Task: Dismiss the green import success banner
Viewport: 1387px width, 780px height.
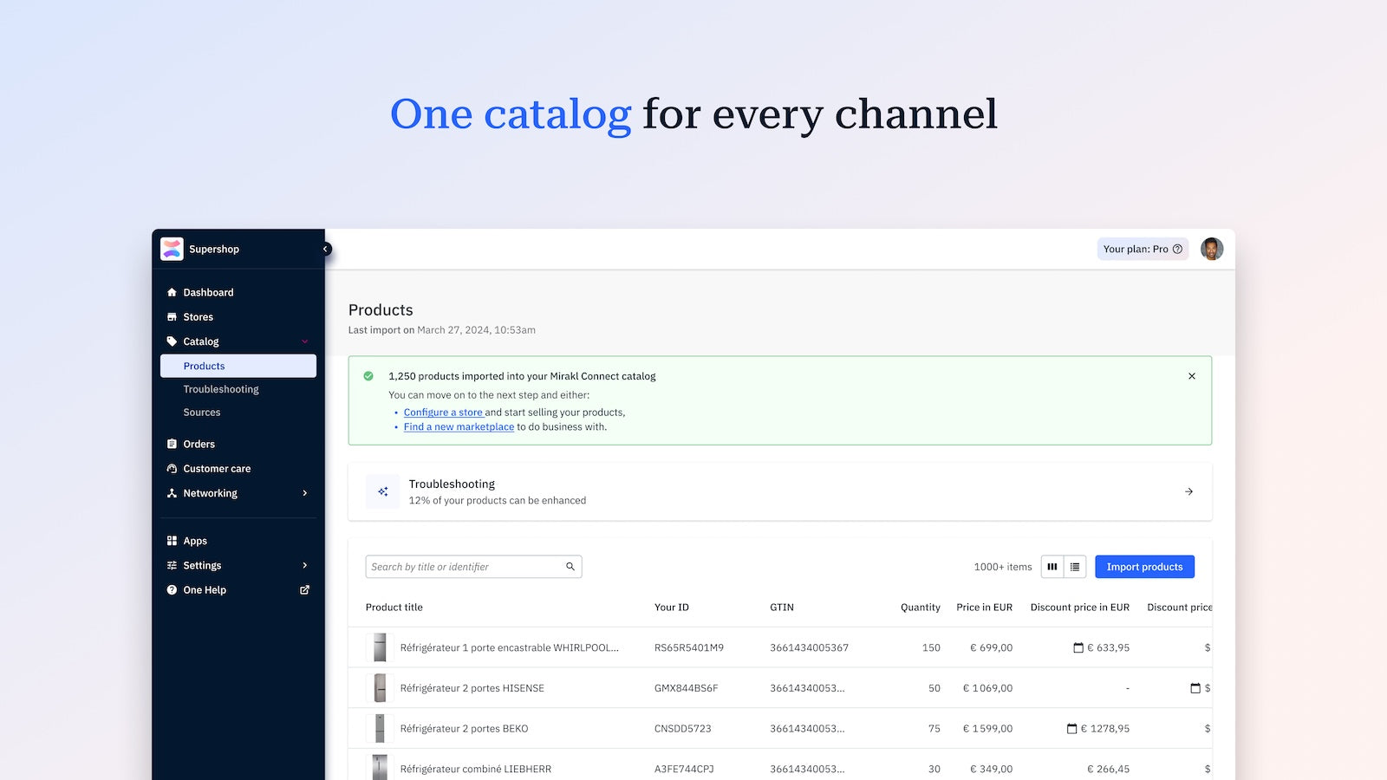Action: (x=1191, y=376)
